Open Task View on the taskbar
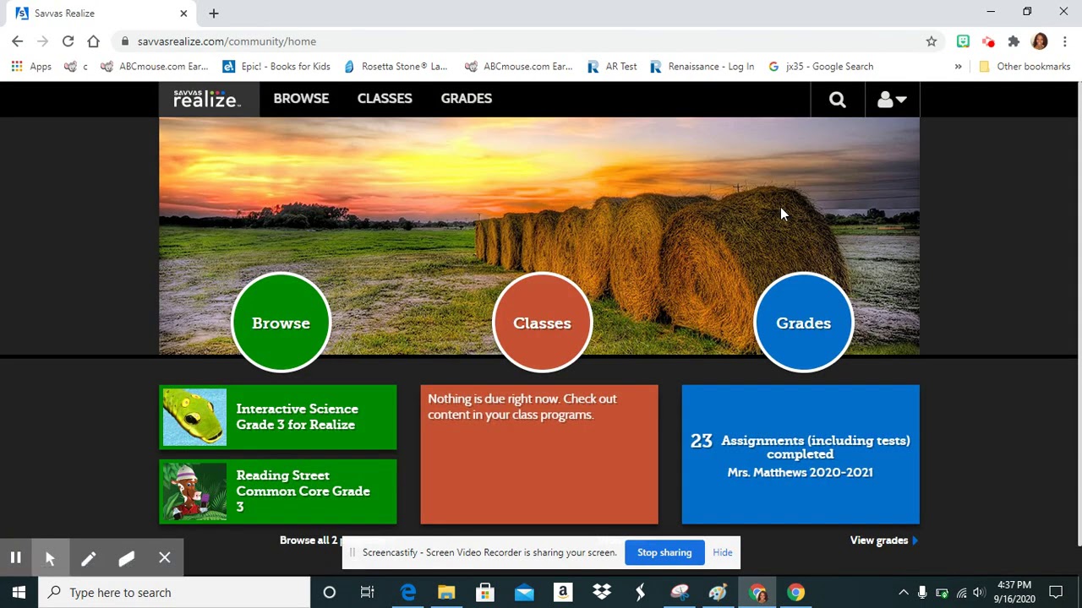 pyautogui.click(x=368, y=593)
